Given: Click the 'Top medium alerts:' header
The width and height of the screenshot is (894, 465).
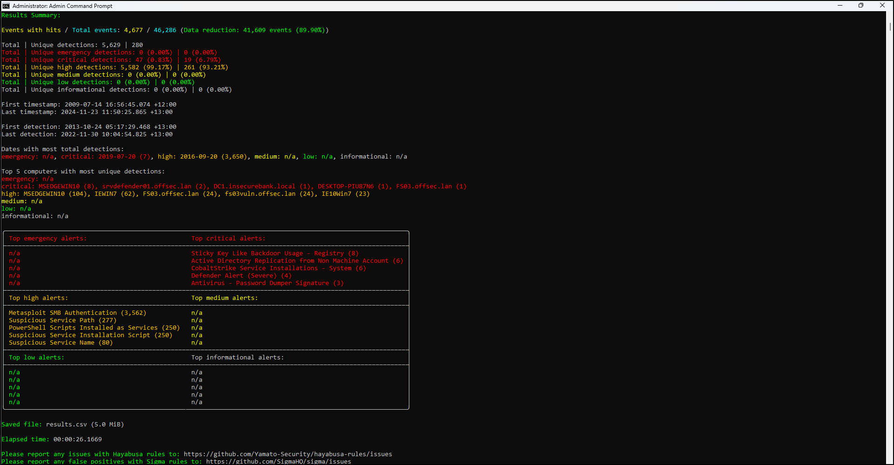Looking at the screenshot, I should tap(225, 298).
